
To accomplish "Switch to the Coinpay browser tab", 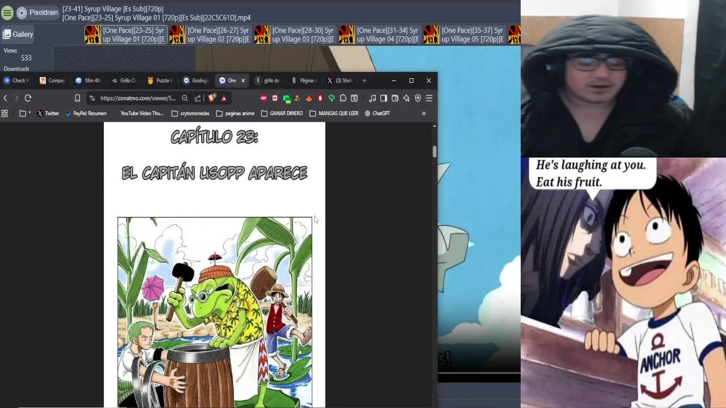I will click(x=52, y=80).
